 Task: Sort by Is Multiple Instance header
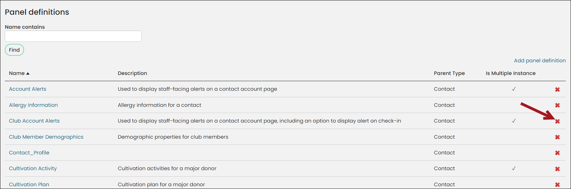pos(511,73)
